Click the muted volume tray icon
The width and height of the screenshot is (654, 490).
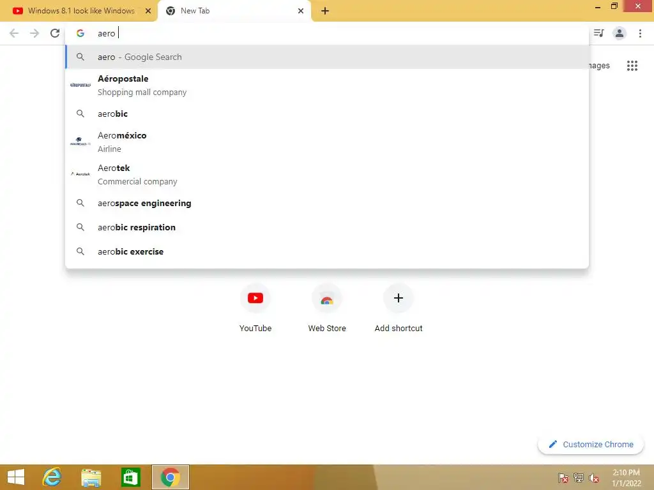point(594,477)
